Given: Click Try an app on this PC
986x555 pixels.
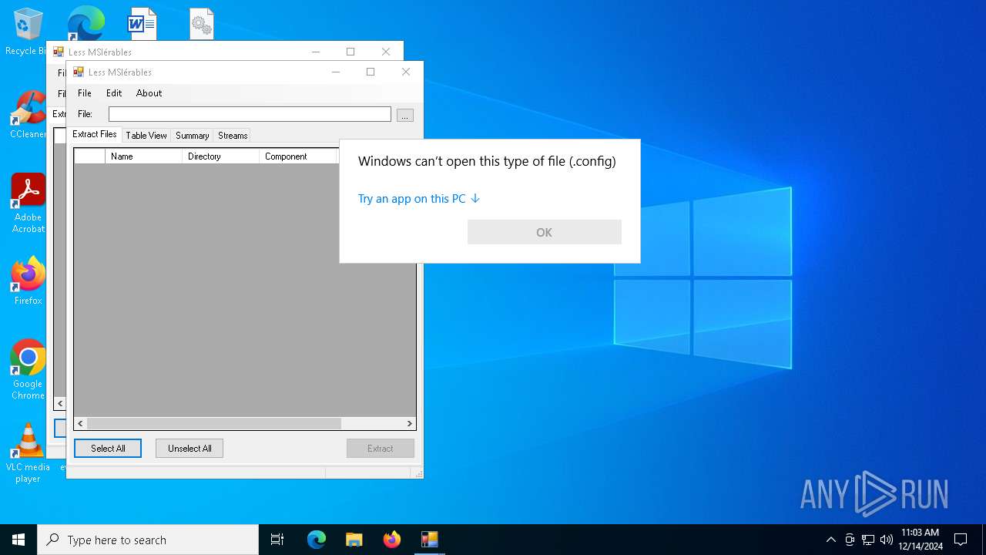Looking at the screenshot, I should (419, 198).
